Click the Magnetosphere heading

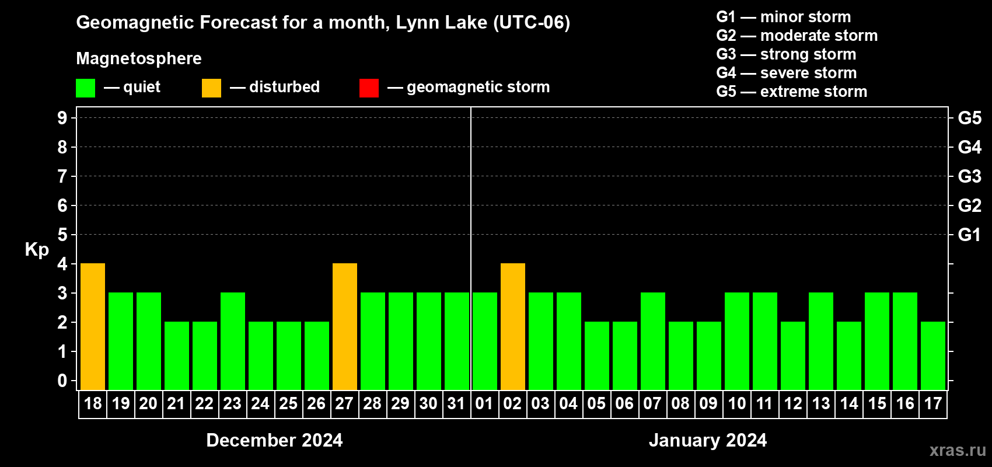click(139, 58)
